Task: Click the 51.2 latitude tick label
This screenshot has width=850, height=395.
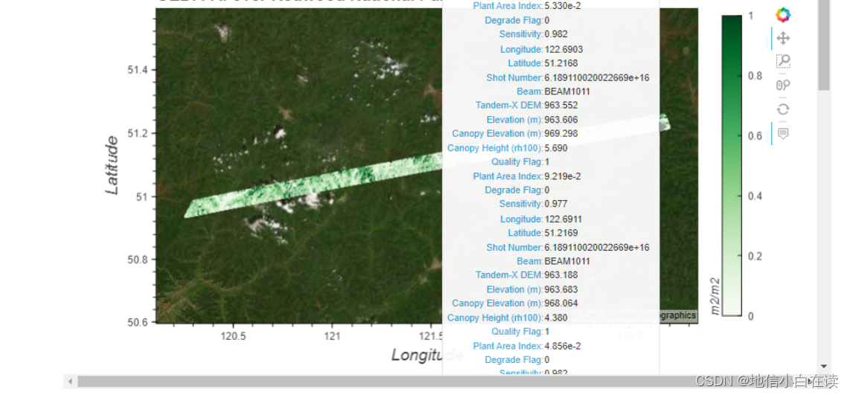Action: tap(138, 133)
